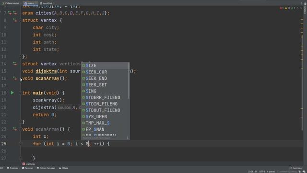
Task: Open the completion popup's more options icon
Action: click(128, 138)
